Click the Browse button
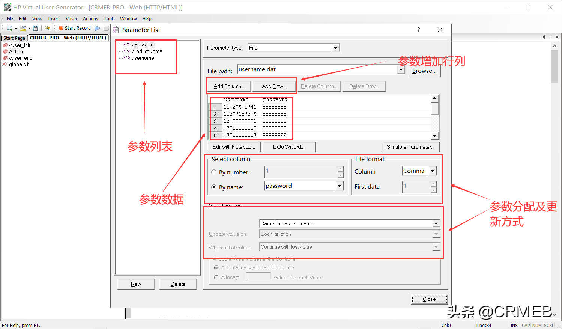Image resolution: width=562 pixels, height=329 pixels. [x=424, y=71]
